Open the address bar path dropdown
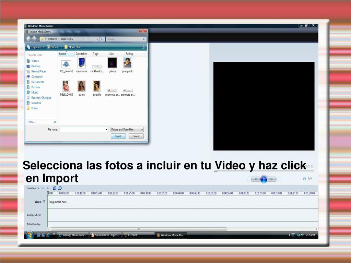 coord(97,39)
